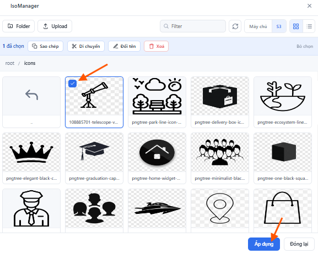Click Sao chép to copy the selection
This screenshot has width=318, height=254.
point(45,46)
